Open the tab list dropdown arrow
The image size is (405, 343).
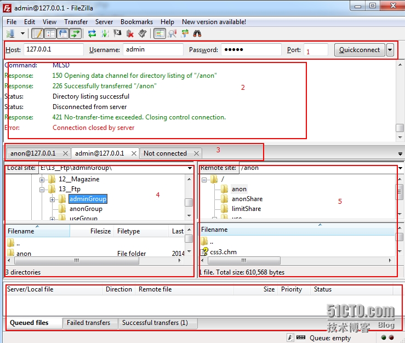pos(400,154)
